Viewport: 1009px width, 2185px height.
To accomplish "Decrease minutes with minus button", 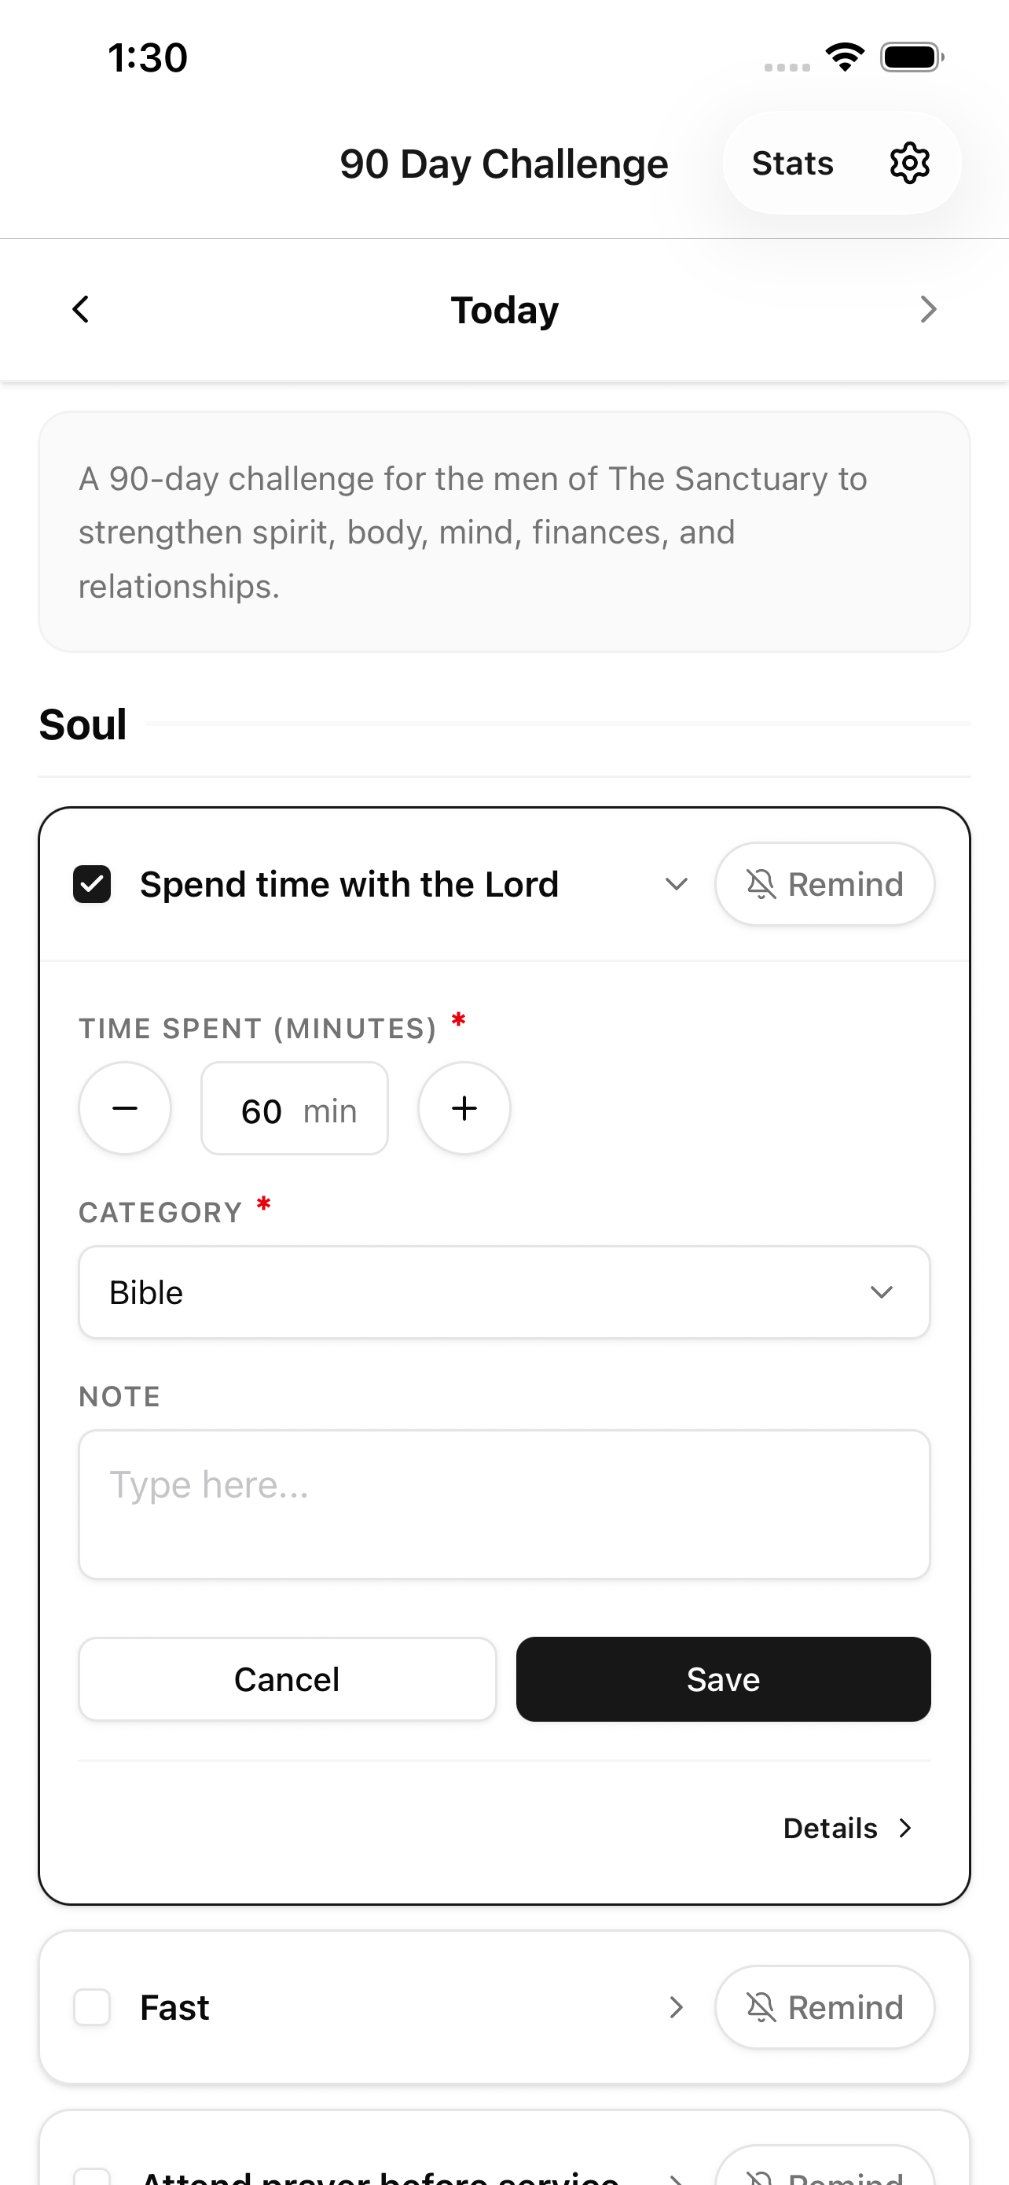I will point(126,1107).
